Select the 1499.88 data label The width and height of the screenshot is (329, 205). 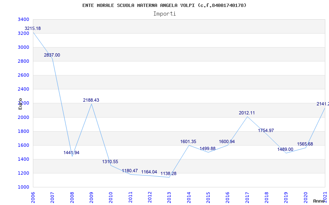point(208,148)
